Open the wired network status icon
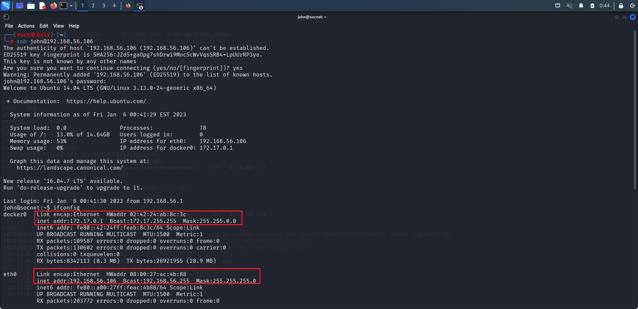The image size is (638, 309). [x=558, y=6]
